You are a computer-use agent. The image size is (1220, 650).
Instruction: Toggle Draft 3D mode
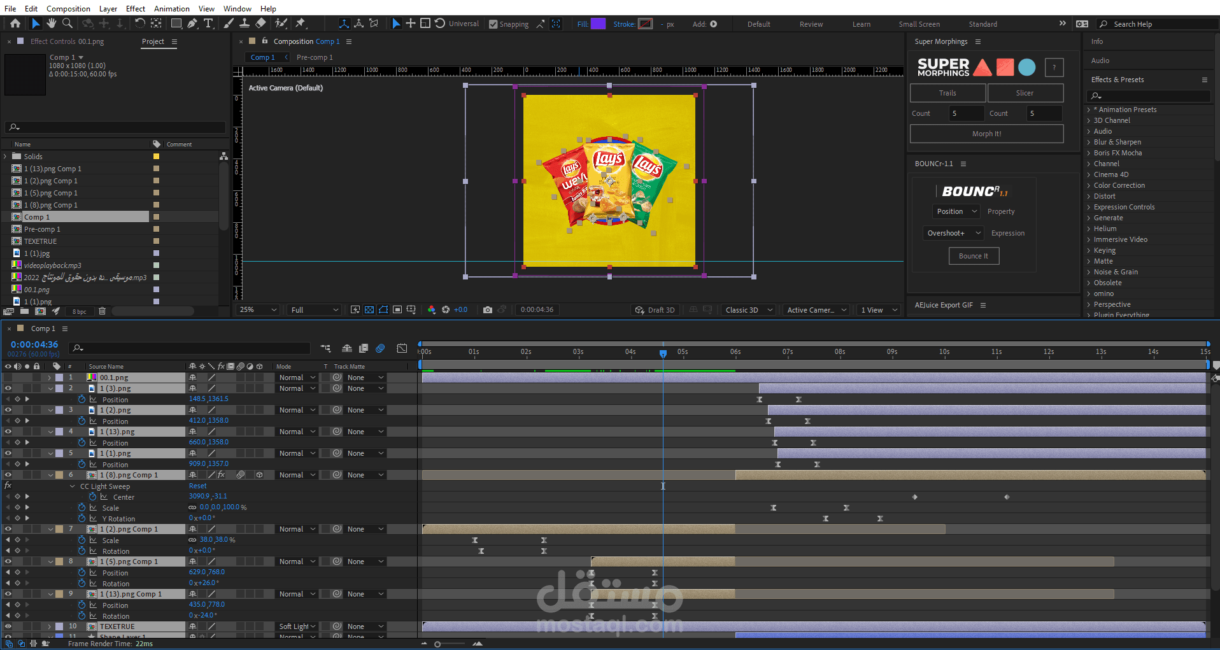[655, 310]
